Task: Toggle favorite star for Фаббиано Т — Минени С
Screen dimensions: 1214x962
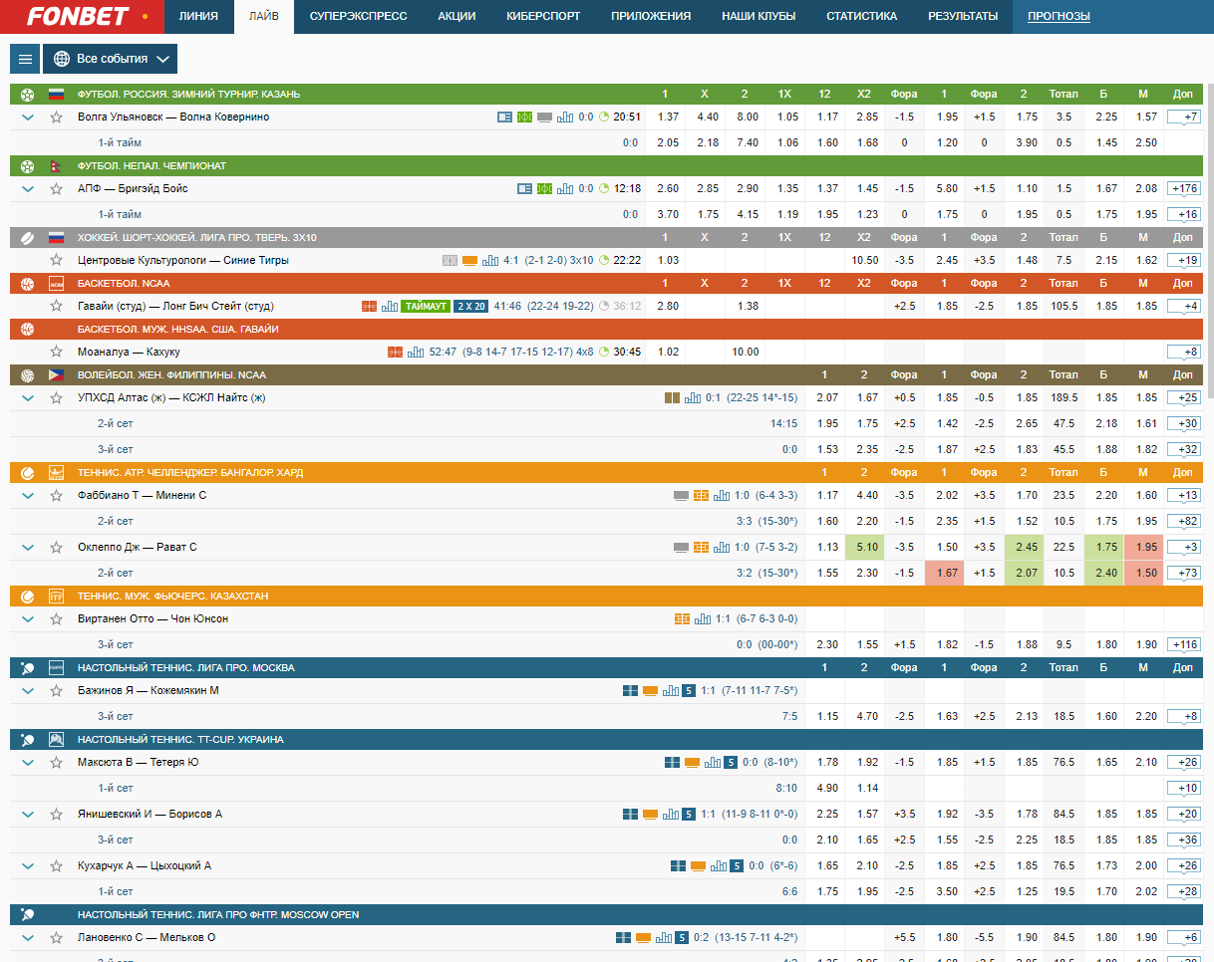Action: coord(56,496)
